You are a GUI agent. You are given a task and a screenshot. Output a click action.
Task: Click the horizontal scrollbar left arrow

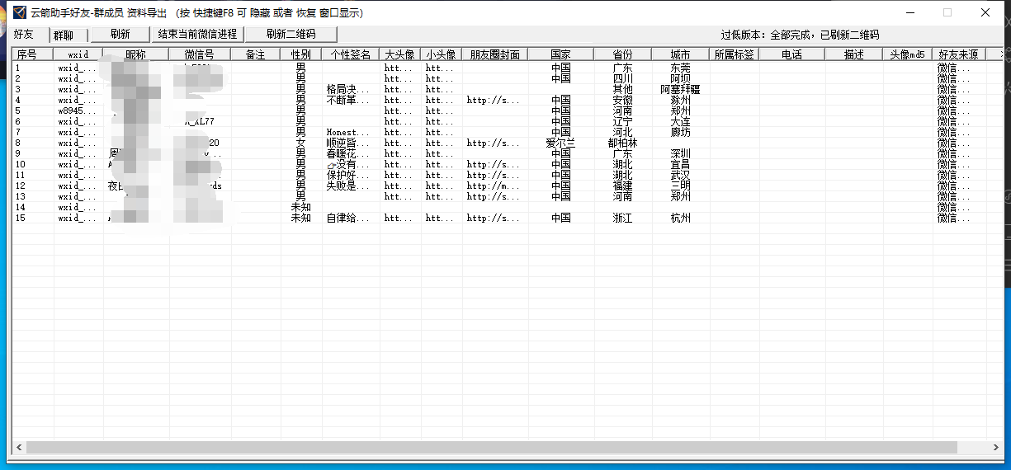[18, 447]
